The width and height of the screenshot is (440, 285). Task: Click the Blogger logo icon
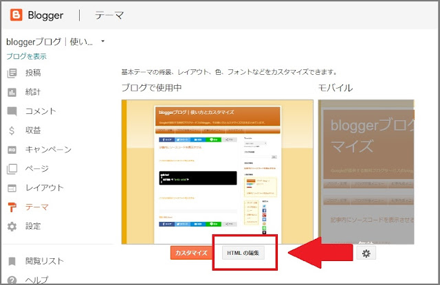click(16, 15)
